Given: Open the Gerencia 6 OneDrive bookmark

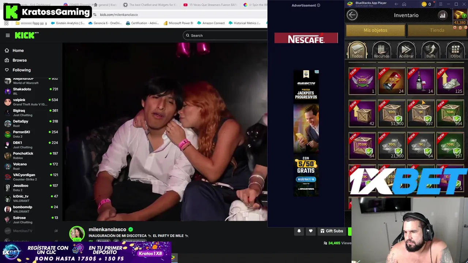Looking at the screenshot, I should [105, 23].
